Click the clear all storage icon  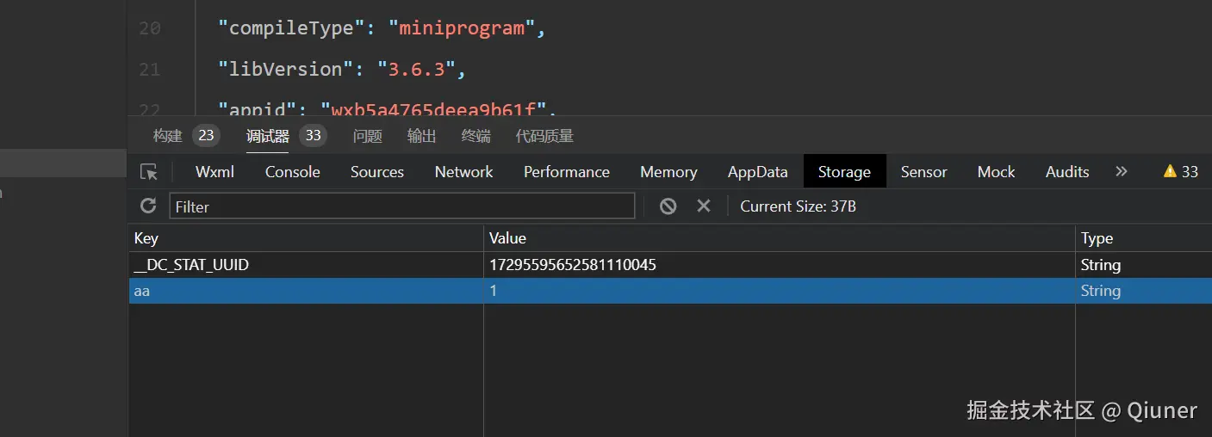(x=668, y=206)
